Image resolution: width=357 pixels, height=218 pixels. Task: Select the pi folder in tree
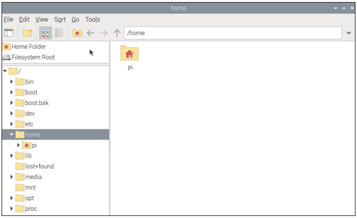[30, 145]
